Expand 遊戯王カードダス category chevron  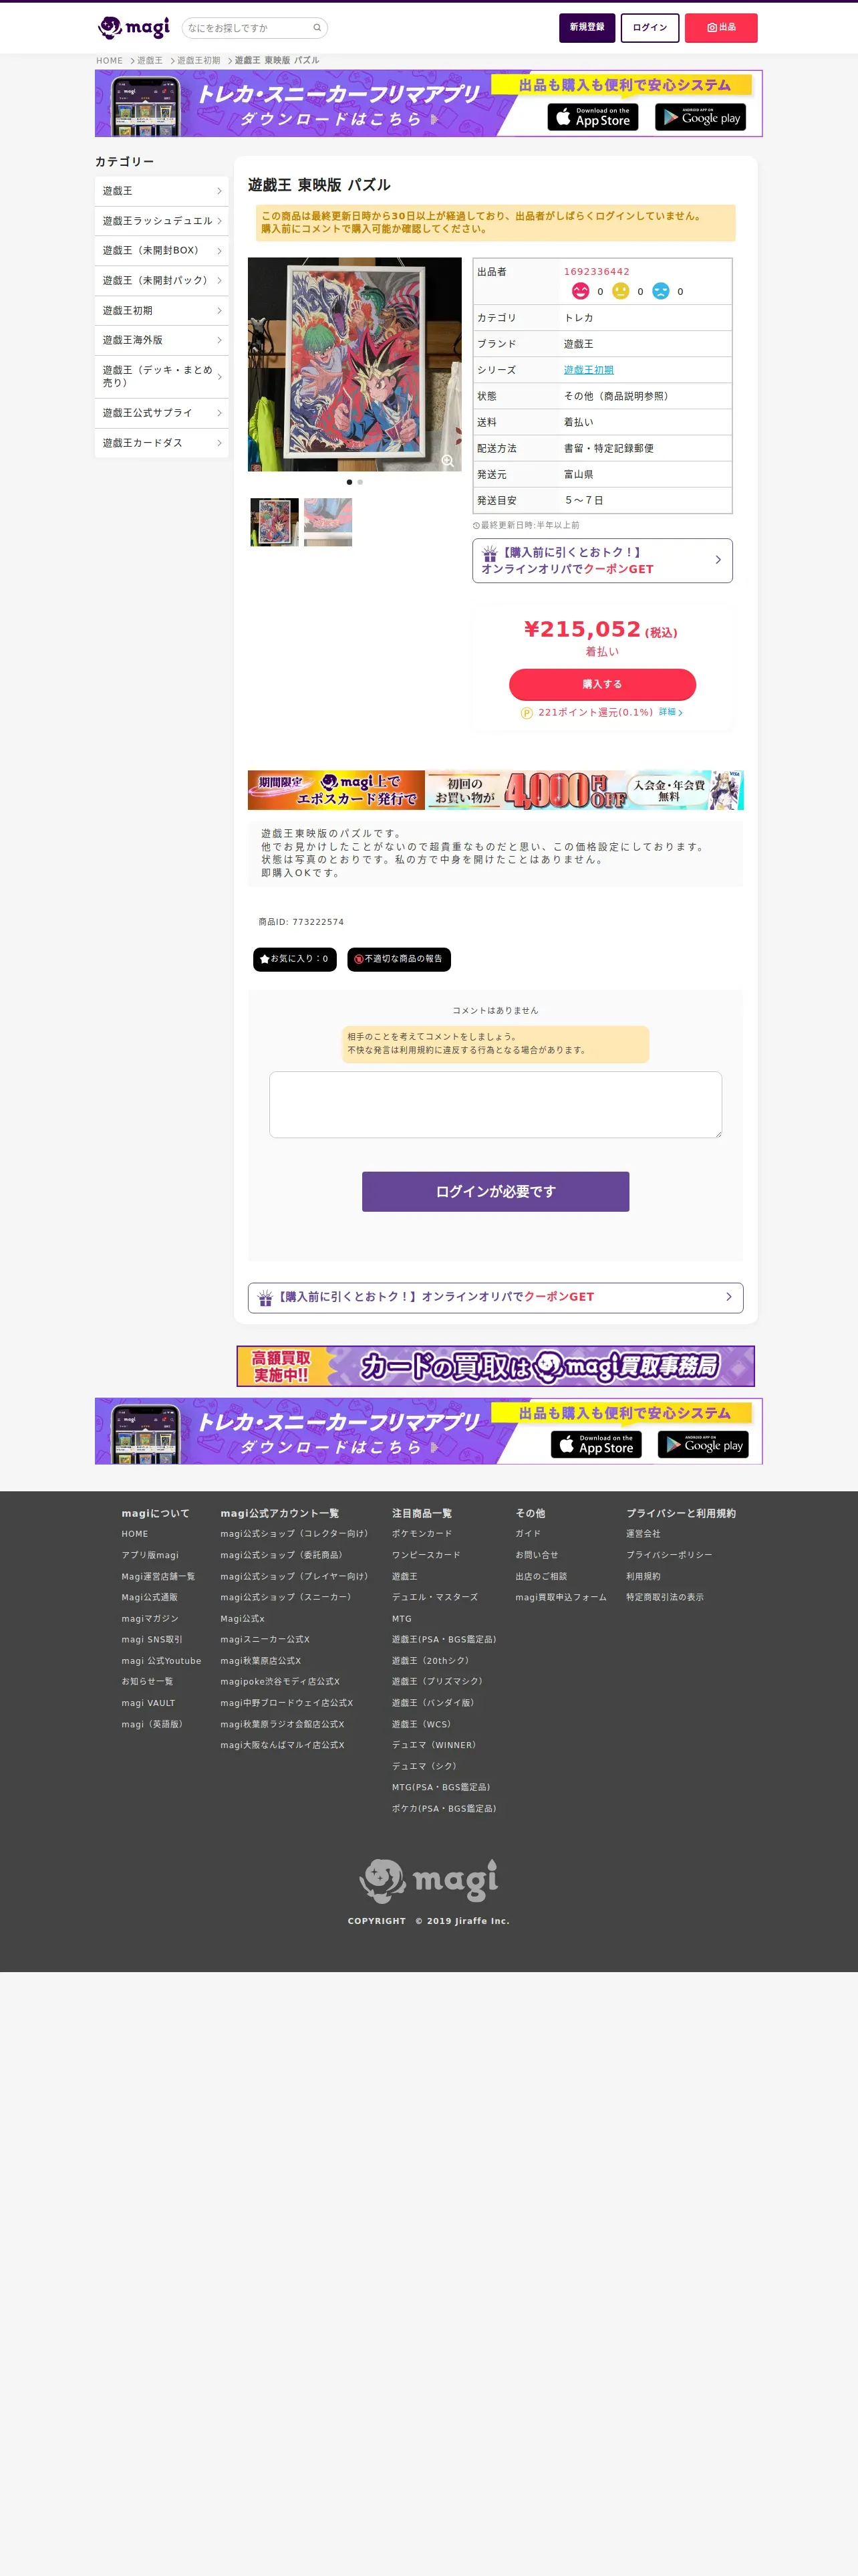coord(219,443)
